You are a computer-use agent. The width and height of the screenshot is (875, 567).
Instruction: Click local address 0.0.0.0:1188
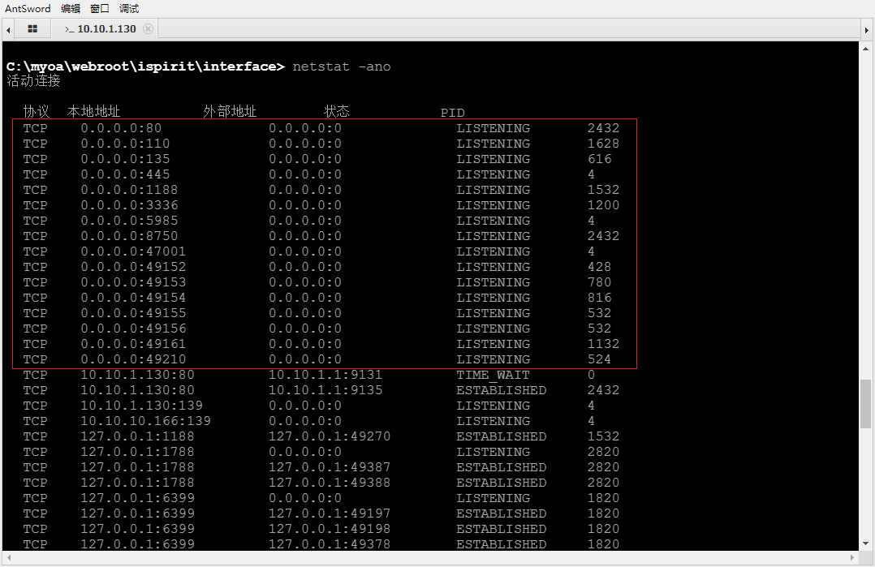coord(130,190)
